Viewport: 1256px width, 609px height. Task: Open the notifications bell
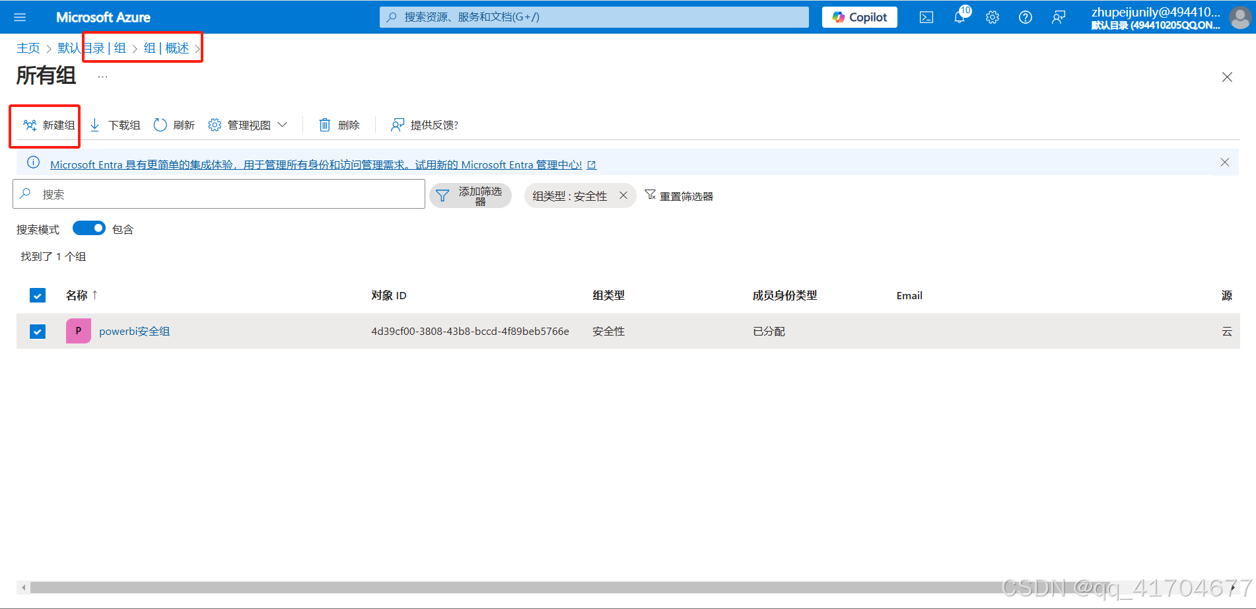(959, 17)
